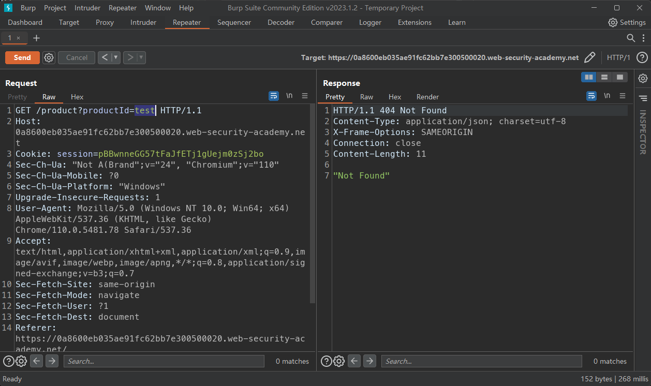Image resolution: width=651 pixels, height=386 pixels.
Task: Switch to Intruder tool tab
Action: (x=143, y=22)
